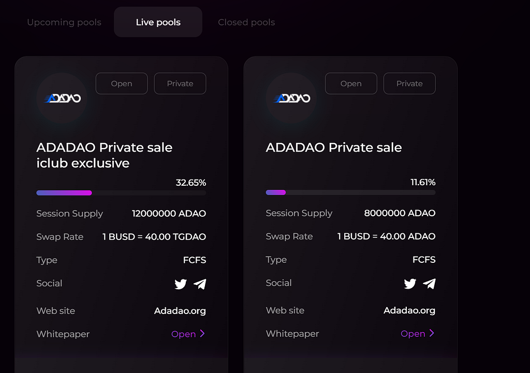
Task: Visit Adadao.org link in first card
Action: point(180,311)
